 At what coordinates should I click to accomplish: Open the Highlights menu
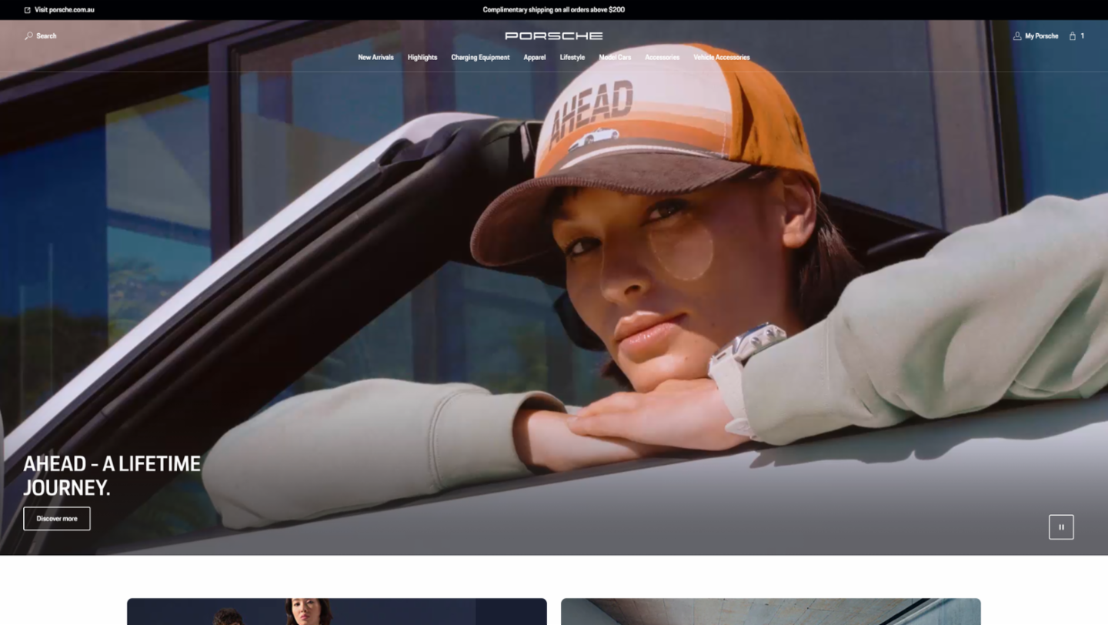[x=422, y=58]
